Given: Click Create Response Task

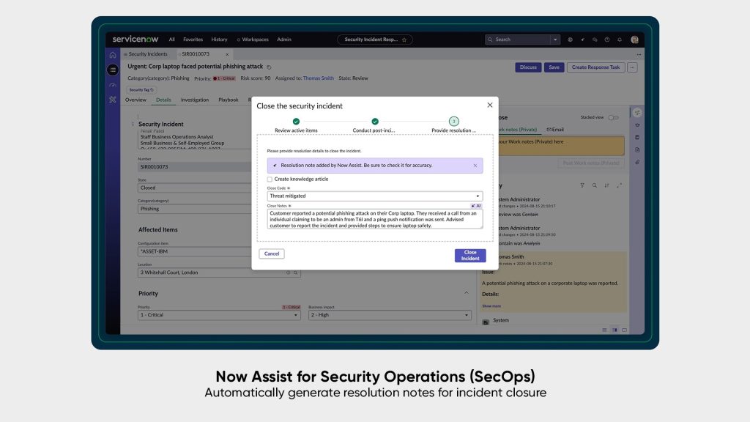Looking at the screenshot, I should (595, 67).
